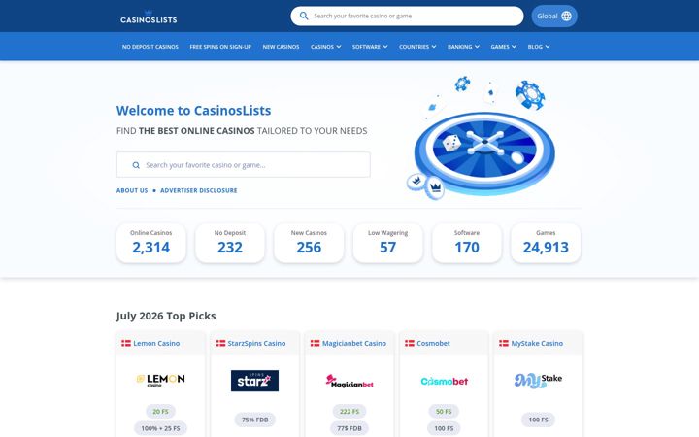Click the 20 FS badge on Lemon Casino
The width and height of the screenshot is (699, 437).
[160, 411]
